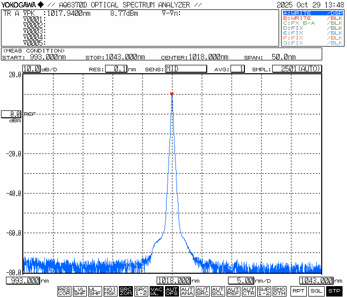Click the AUT OFS auto offset icon
The height and width of the screenshot is (297, 347).
coord(172,291)
